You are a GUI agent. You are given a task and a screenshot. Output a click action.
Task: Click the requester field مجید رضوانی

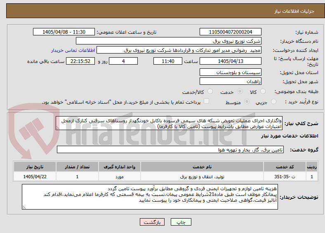[179, 50]
